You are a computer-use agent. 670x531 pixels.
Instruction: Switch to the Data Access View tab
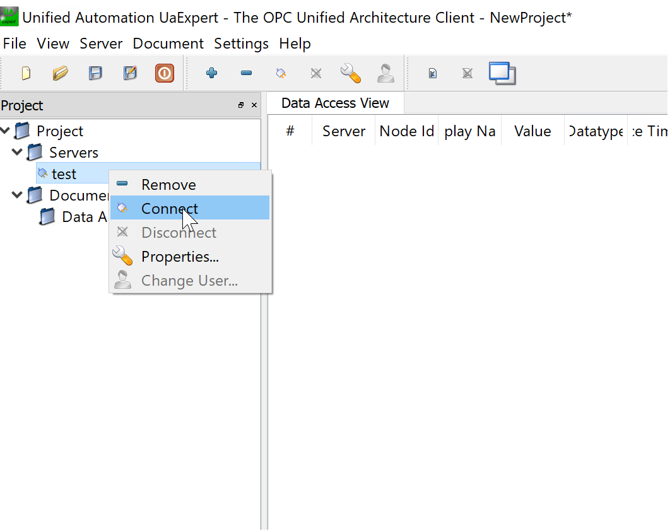click(x=335, y=103)
